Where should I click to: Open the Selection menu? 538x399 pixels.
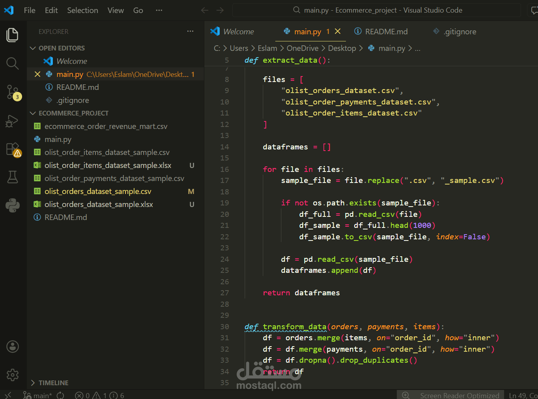point(82,10)
